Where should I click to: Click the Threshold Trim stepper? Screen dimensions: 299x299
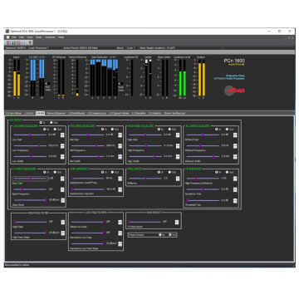[x=235, y=201]
